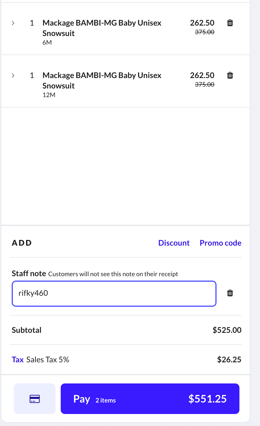Open the 6M Mackage snowsuit product name
Viewport: 260px width, 426px height.
[x=102, y=28]
